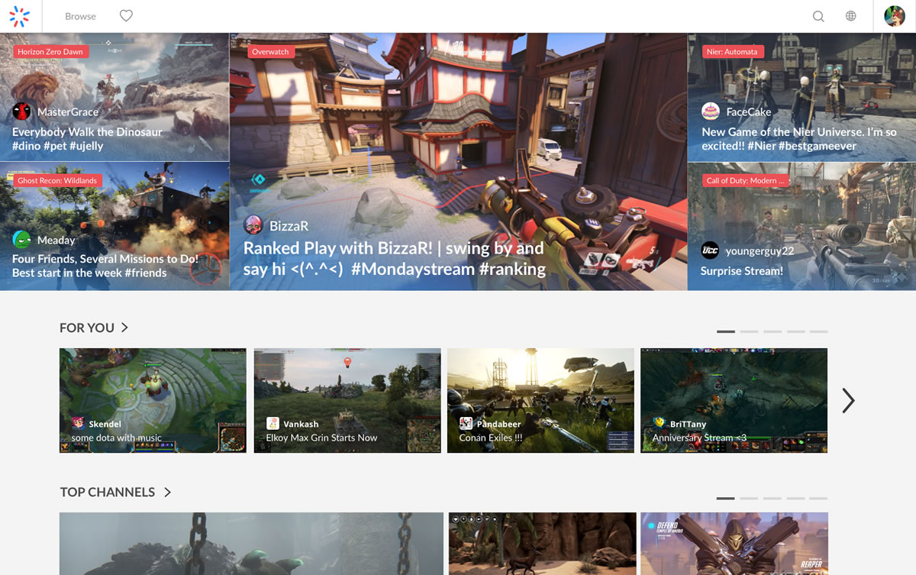Click the colorful starburst site logo
This screenshot has height=575, width=916.
pos(20,16)
